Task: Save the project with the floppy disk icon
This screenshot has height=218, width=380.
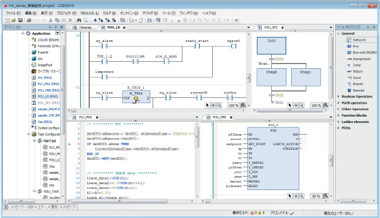Action: tap(20, 20)
